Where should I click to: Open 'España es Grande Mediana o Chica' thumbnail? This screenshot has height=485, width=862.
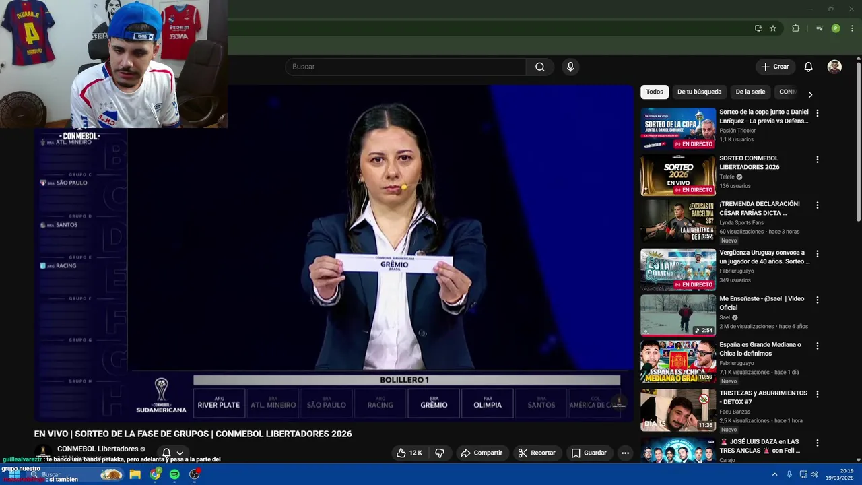tap(678, 361)
